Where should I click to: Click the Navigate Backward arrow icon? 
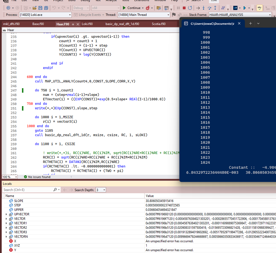click(x=8, y=8)
